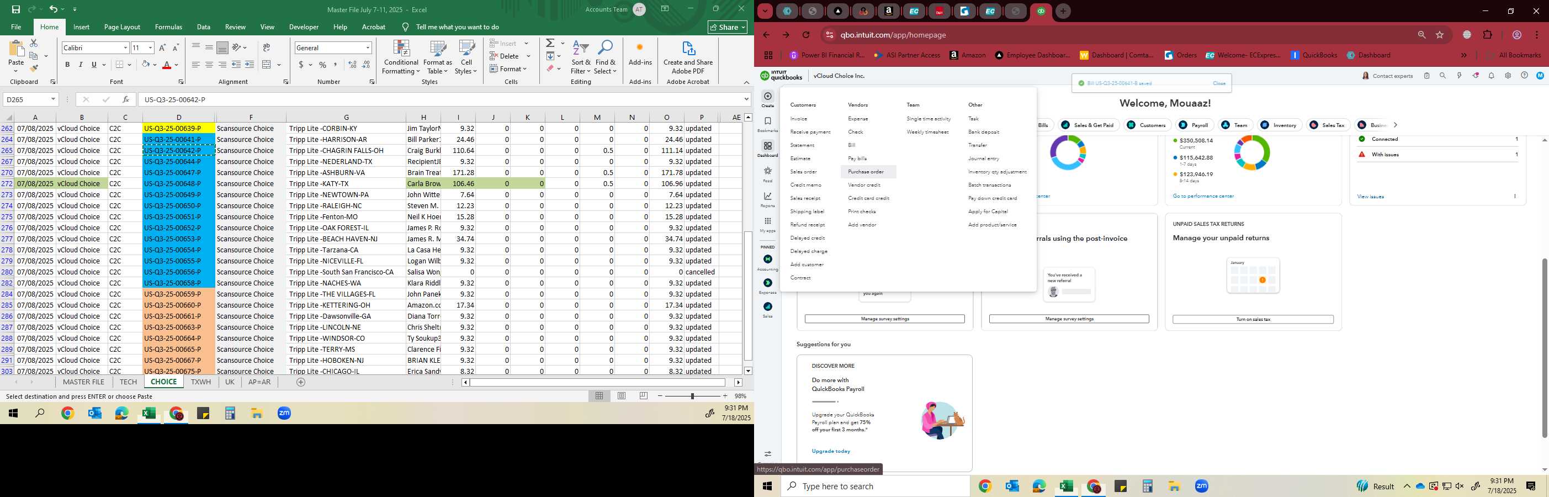
Task: Open Bookmarks in QuickBooks sidebar
Action: [768, 125]
